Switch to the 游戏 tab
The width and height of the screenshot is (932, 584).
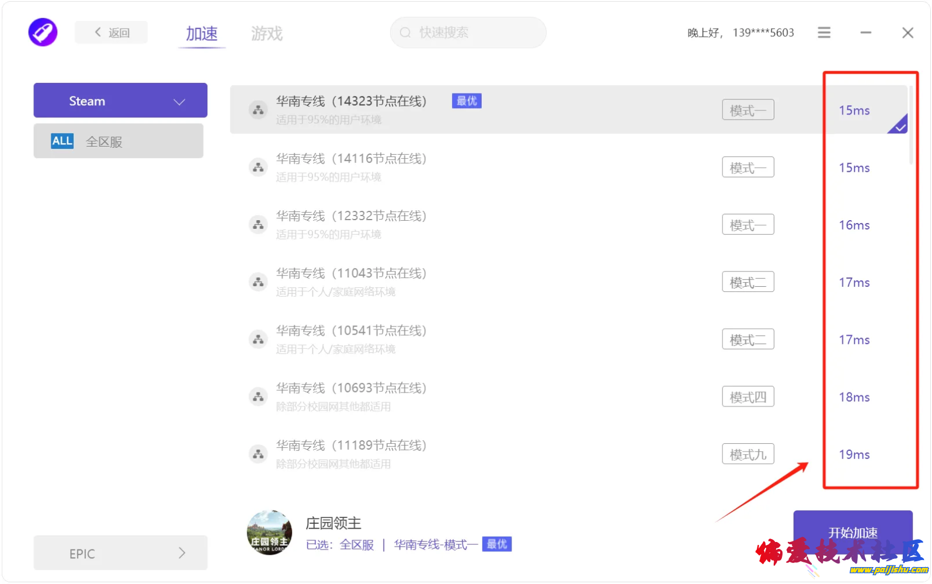[x=266, y=34]
